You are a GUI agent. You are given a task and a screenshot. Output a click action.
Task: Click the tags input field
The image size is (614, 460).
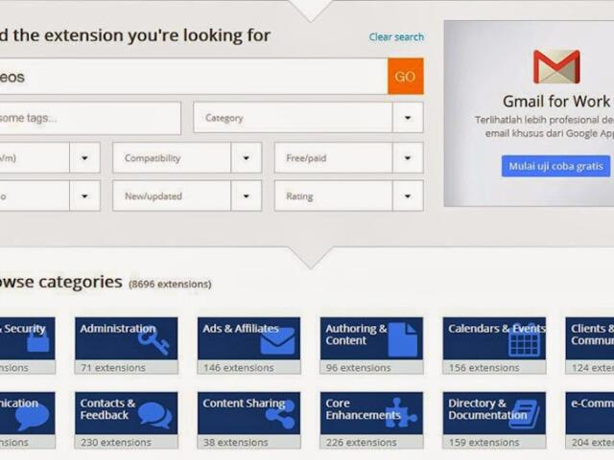pos(90,118)
